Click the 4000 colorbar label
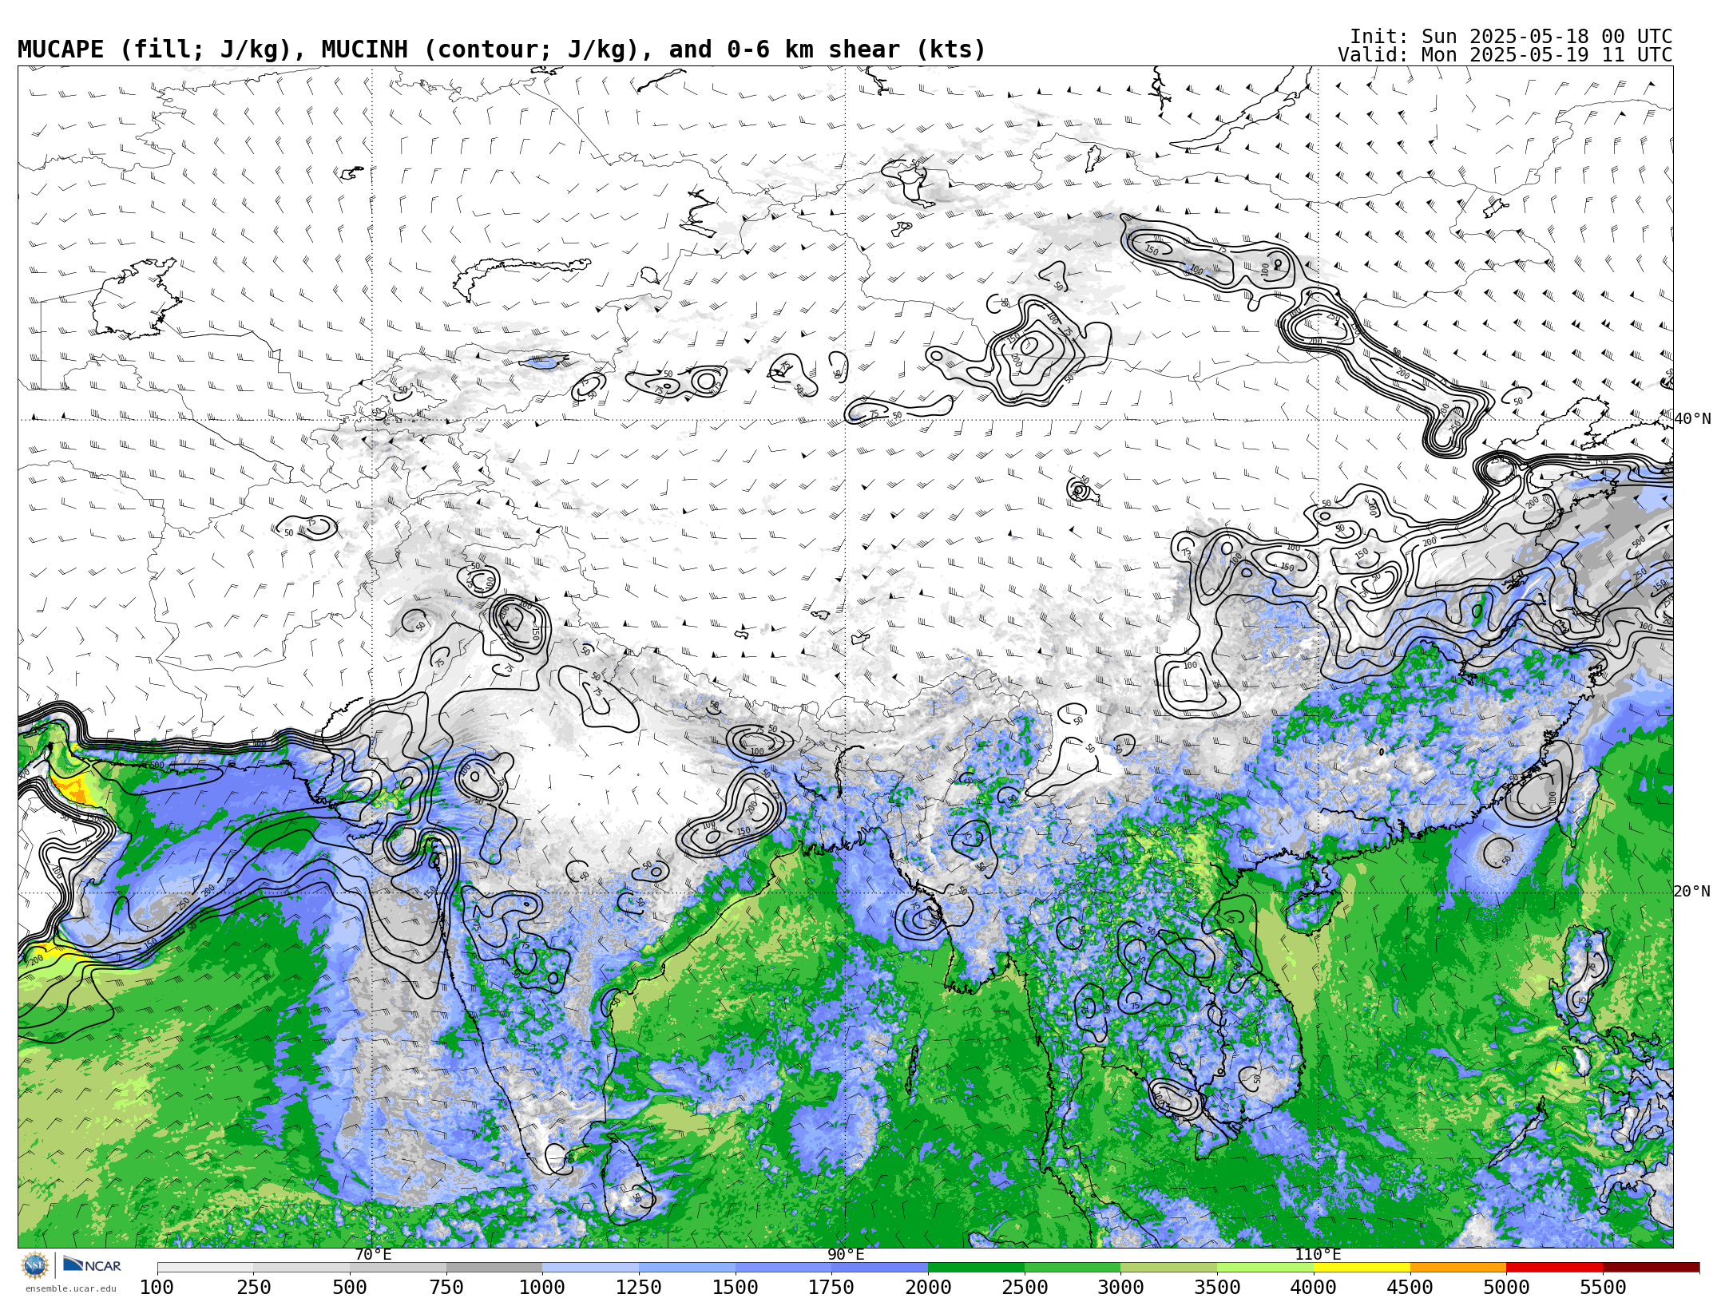The image size is (1725, 1298). [1314, 1288]
